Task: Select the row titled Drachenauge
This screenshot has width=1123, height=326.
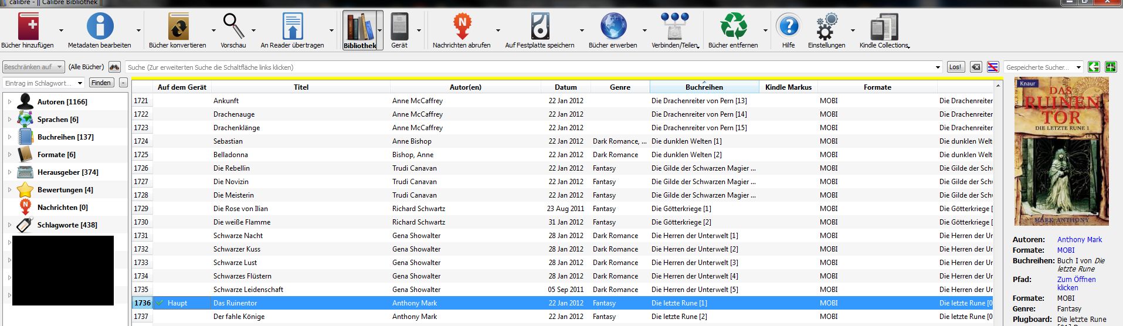Action: coord(563,114)
